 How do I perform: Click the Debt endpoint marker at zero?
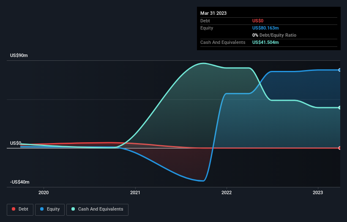[x=339, y=148]
